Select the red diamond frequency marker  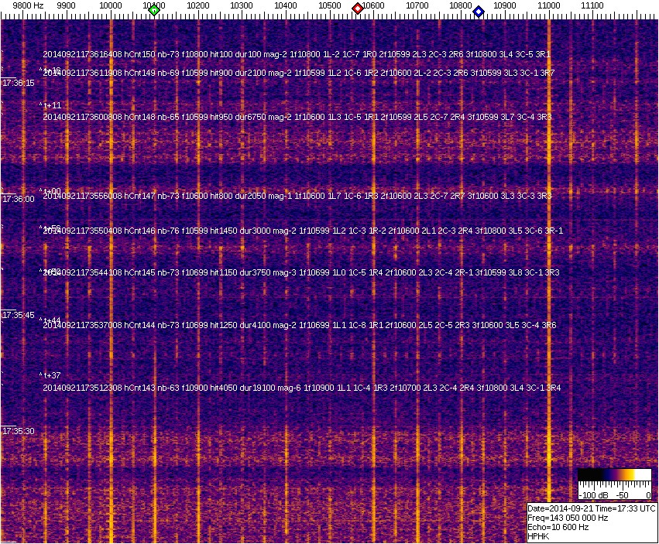click(358, 9)
